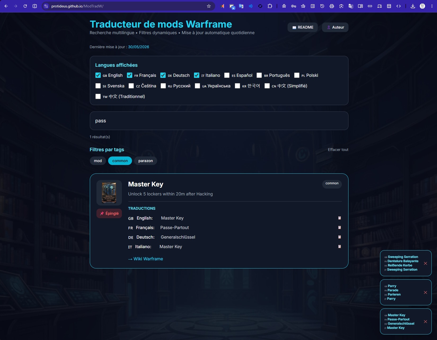The image size is (437, 340).
Task: Open the README button
Action: 303,27
